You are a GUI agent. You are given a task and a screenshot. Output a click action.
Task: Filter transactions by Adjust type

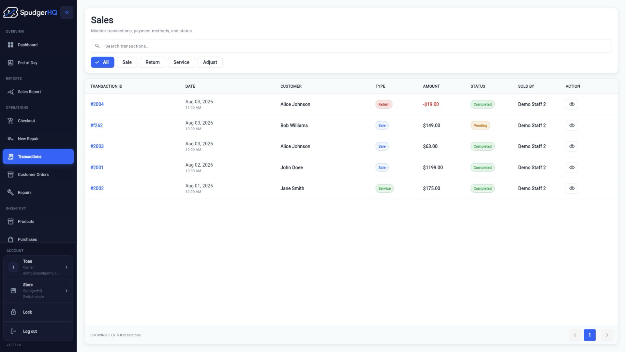click(210, 62)
